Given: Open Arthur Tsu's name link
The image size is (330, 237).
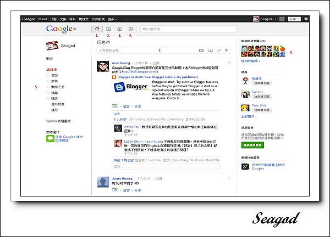Looking at the screenshot, I should pyautogui.click(x=131, y=127).
